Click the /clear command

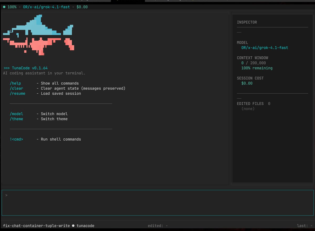point(16,88)
